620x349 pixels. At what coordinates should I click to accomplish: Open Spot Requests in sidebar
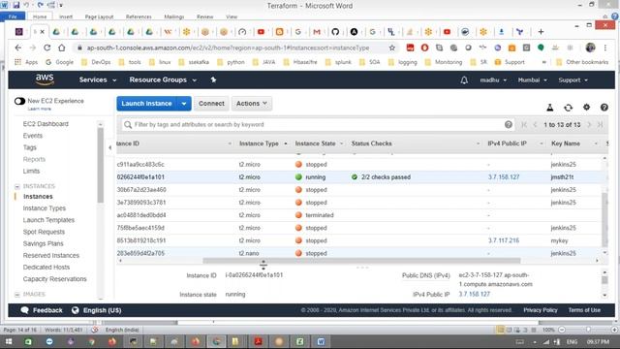[44, 232]
